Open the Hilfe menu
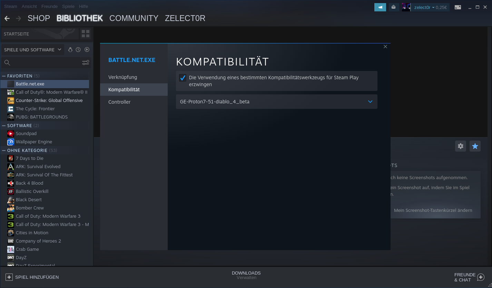The width and height of the screenshot is (492, 288). click(x=83, y=7)
